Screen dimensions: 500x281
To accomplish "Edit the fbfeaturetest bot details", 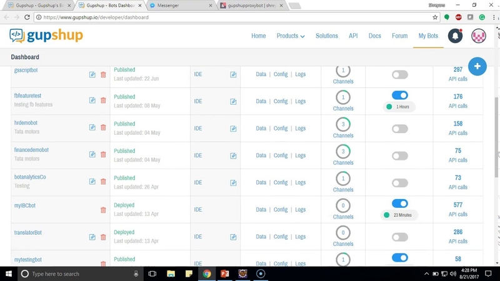I will click(x=92, y=101).
